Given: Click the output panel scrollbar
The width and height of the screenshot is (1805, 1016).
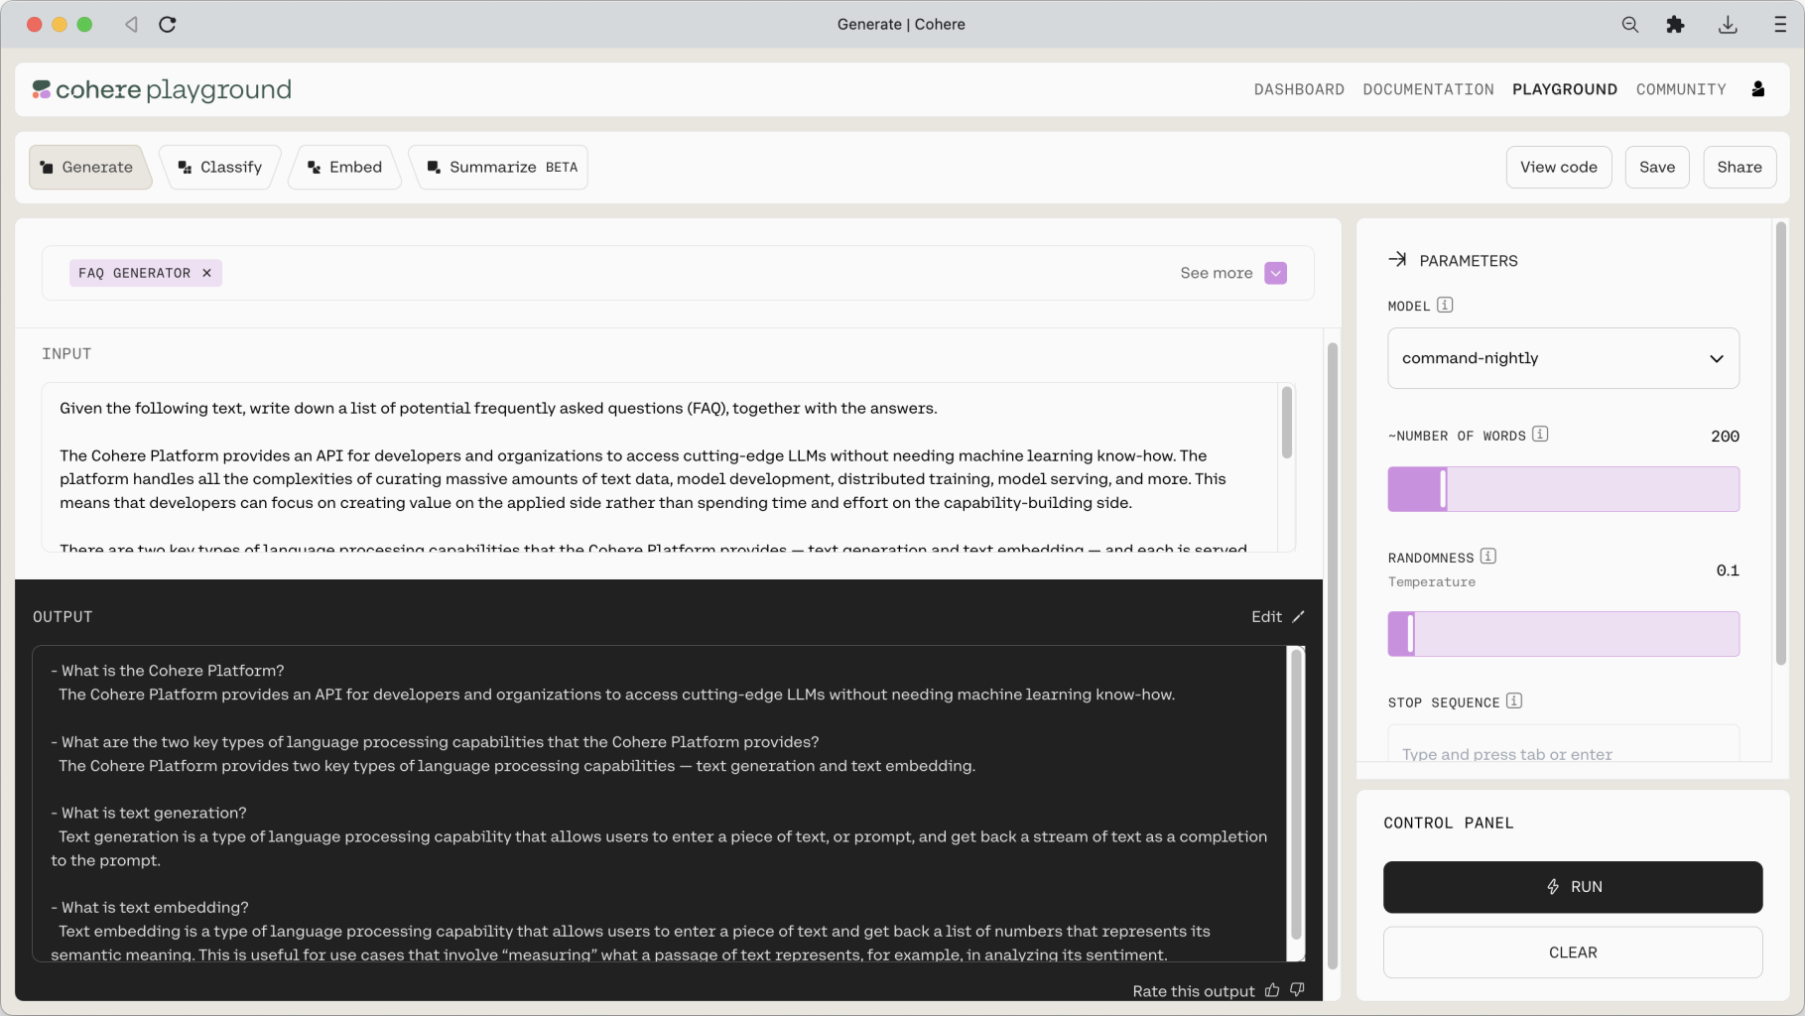Looking at the screenshot, I should coord(1296,794).
